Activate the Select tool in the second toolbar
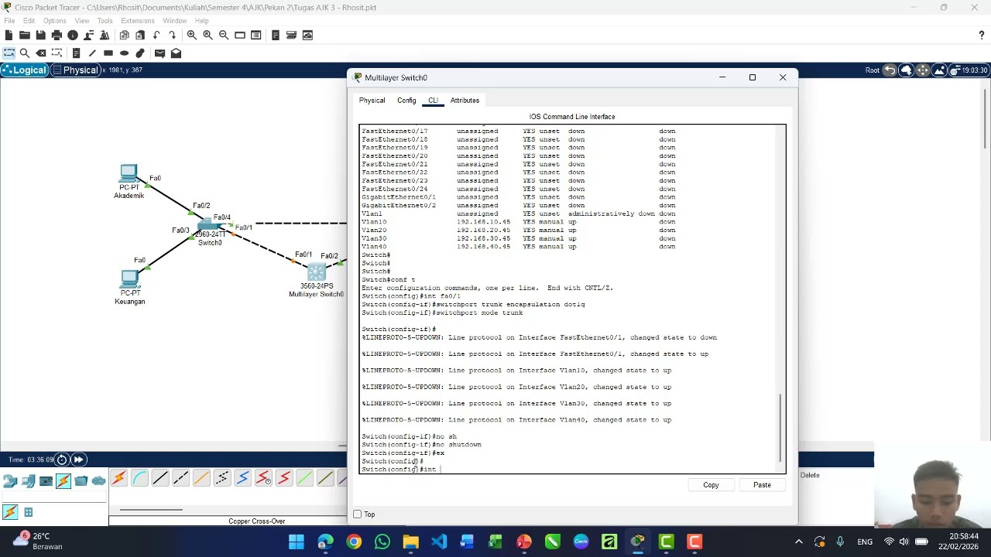 (9, 53)
